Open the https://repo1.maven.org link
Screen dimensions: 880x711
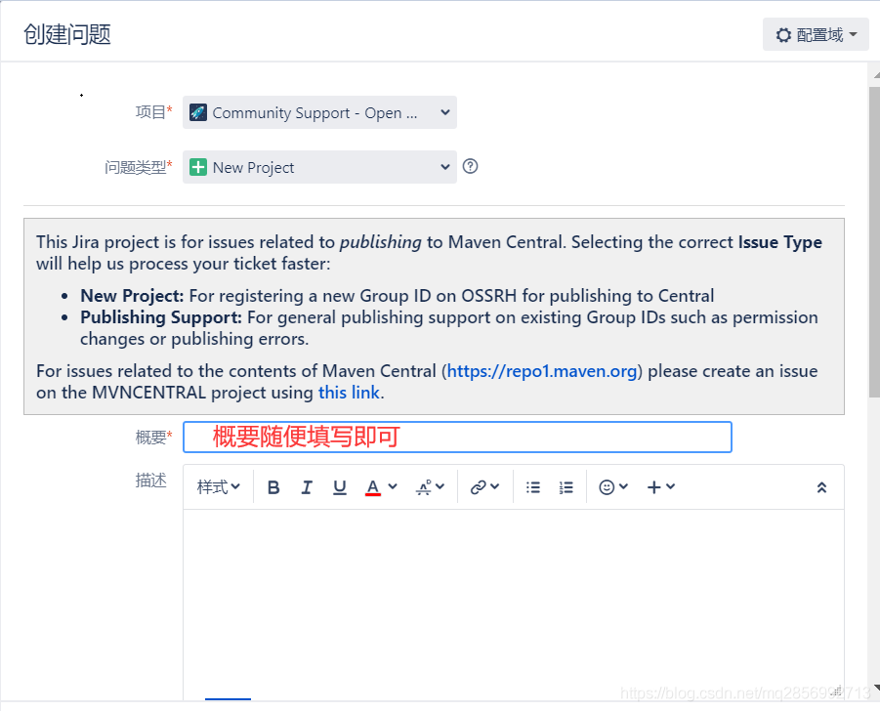[x=542, y=371]
